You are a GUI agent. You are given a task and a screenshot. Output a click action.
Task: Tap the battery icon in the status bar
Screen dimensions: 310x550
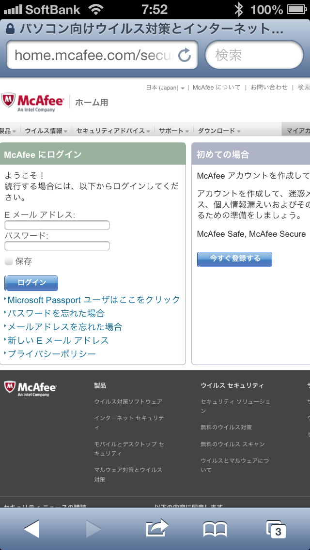(x=296, y=10)
